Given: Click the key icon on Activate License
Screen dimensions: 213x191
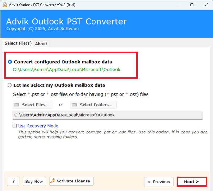Looking at the screenshot, I should [x=53, y=181].
